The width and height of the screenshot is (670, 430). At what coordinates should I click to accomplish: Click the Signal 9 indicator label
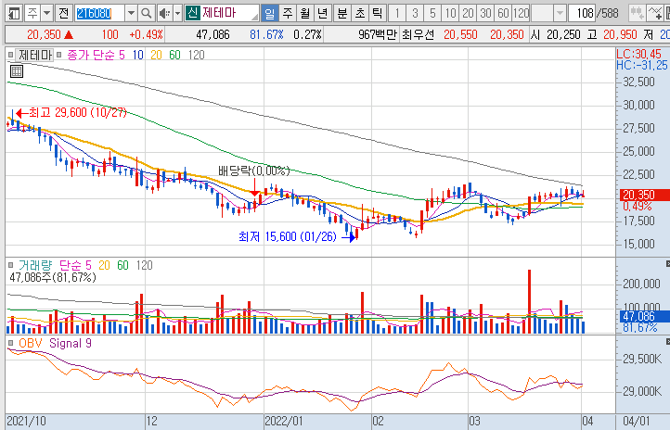[x=71, y=343]
